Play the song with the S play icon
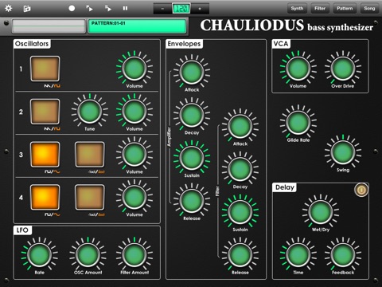 point(107,8)
